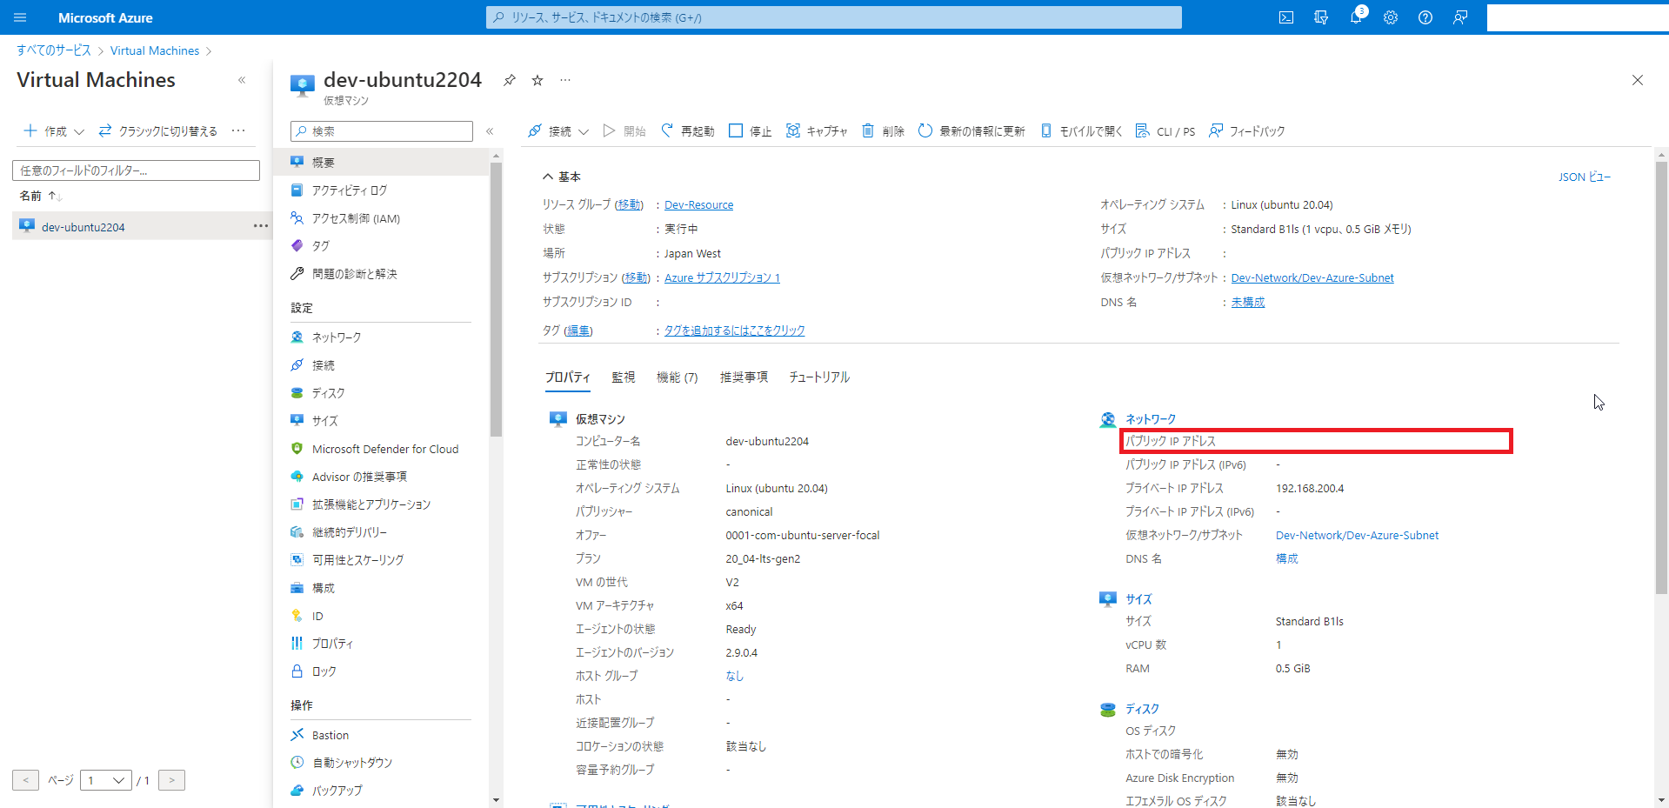The height and width of the screenshot is (808, 1669).
Task: Switch to the 推奨事項 tab
Action: [744, 377]
